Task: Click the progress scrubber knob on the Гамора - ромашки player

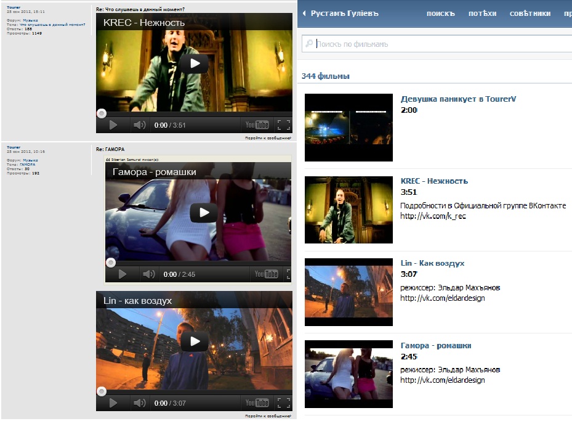Action: [x=111, y=263]
